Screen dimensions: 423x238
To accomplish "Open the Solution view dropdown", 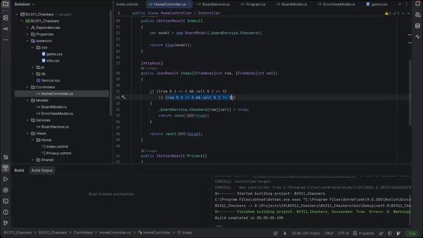I will [24, 5].
